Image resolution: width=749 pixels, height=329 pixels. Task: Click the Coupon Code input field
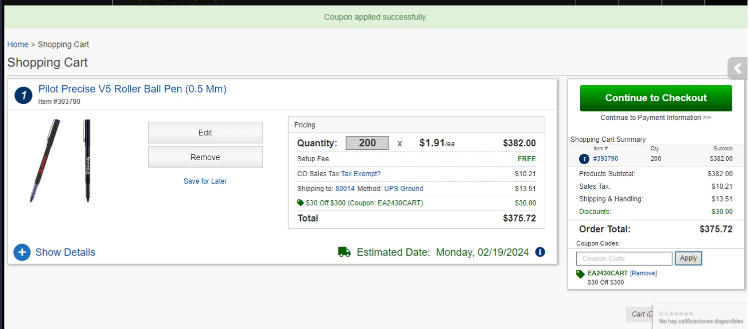click(x=624, y=259)
